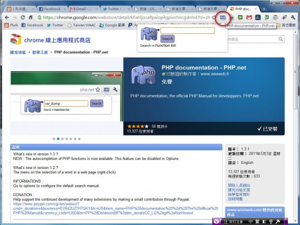Open a new tab with the plus button
Screen dimensions: 300x225
point(264,9)
